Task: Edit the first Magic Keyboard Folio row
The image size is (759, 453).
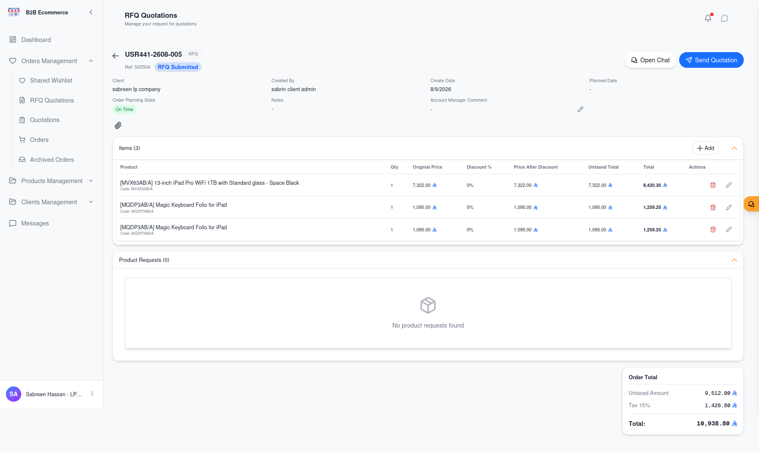Action: [x=729, y=207]
